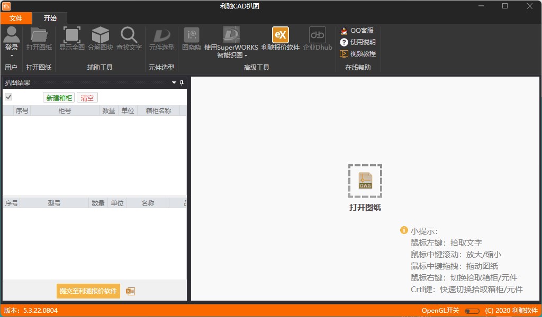
Task: Expand the 使用SuperWORKS智能识图 dropdown
Action: tap(246, 55)
